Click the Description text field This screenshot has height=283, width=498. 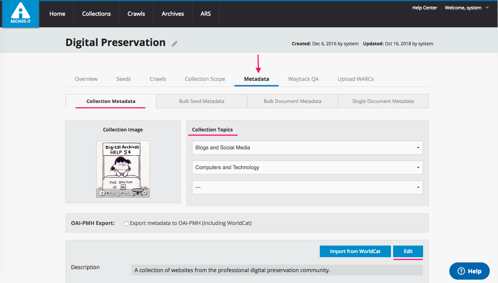(277, 270)
